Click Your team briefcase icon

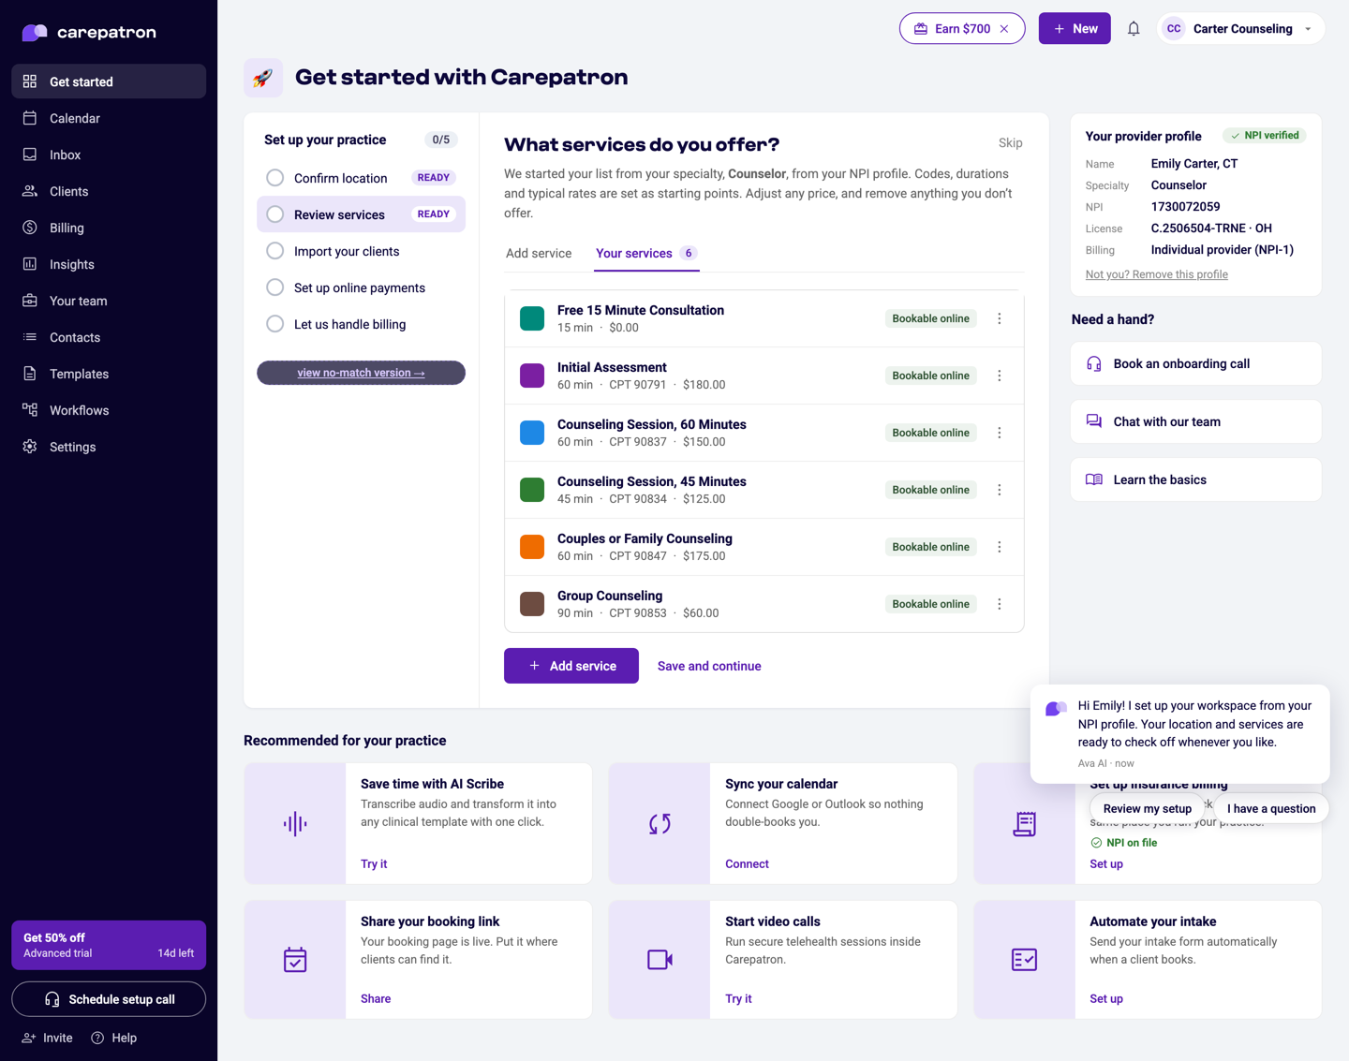(x=30, y=301)
